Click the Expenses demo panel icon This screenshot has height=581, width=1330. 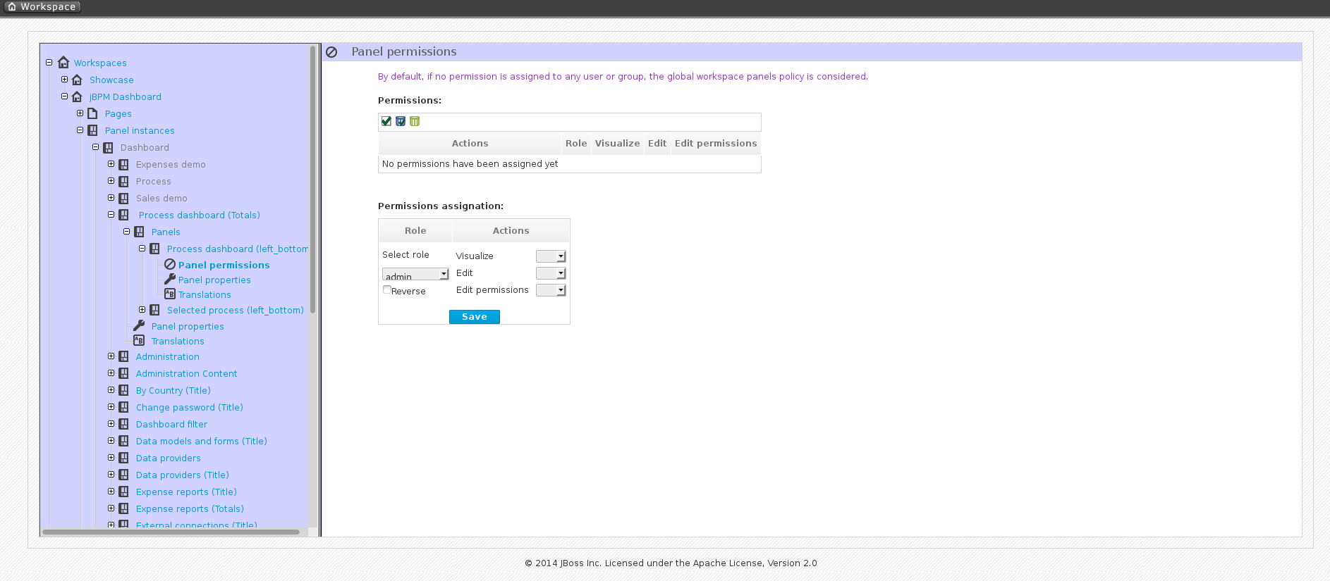pos(123,164)
